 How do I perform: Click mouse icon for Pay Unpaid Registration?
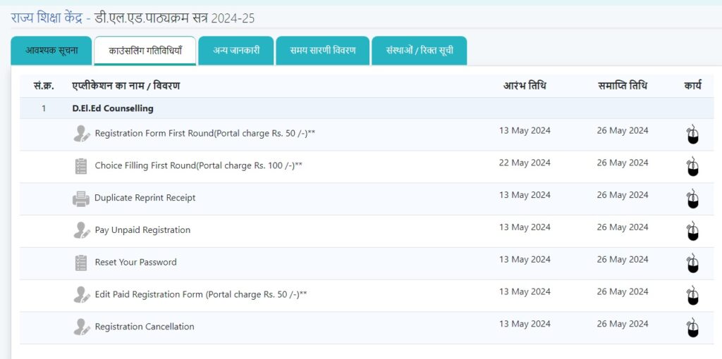(x=692, y=232)
